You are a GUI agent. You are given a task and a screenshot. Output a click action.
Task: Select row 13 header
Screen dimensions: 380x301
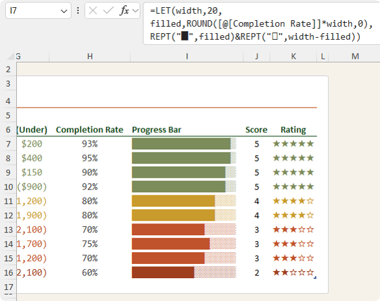(x=8, y=229)
